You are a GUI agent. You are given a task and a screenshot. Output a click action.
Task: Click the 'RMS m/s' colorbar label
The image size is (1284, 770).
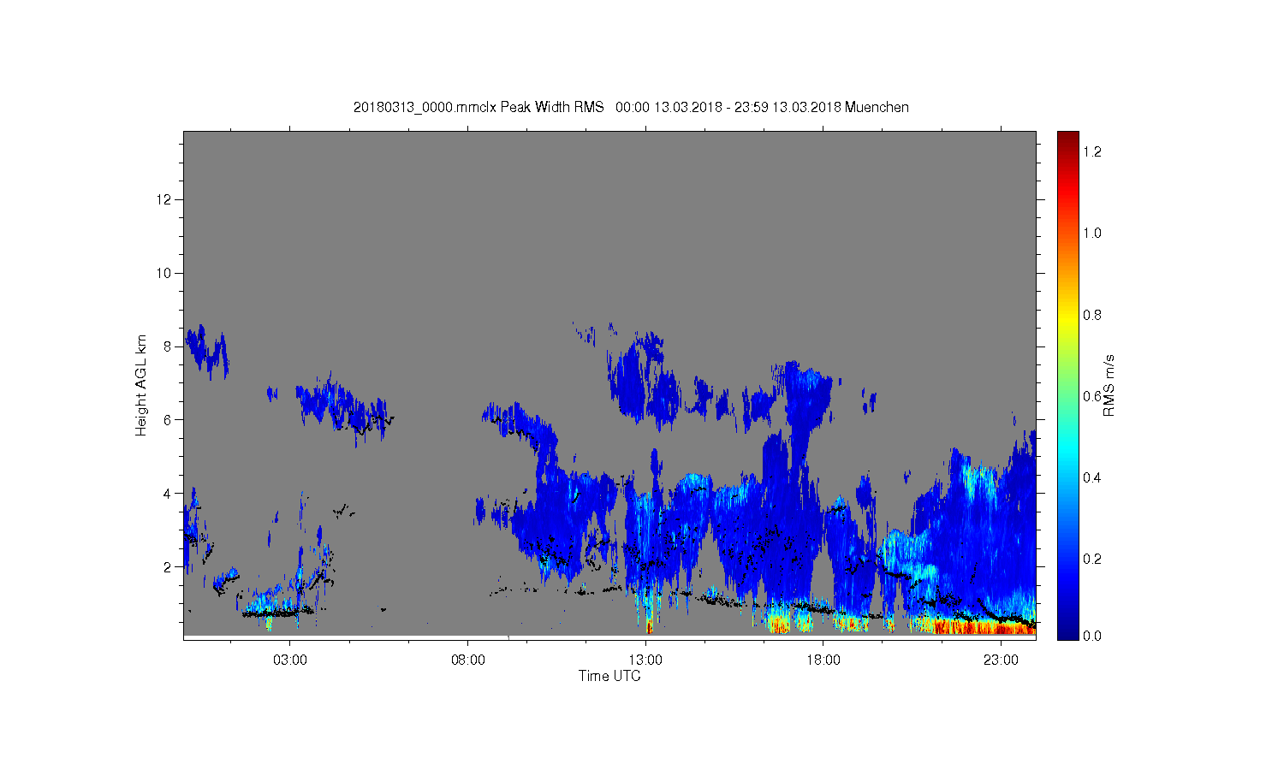coord(1109,385)
